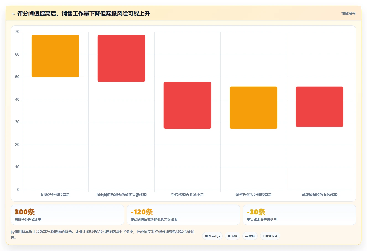Click y-axis tick label 70
This screenshot has height=251, width=367.
click(x=17, y=32)
